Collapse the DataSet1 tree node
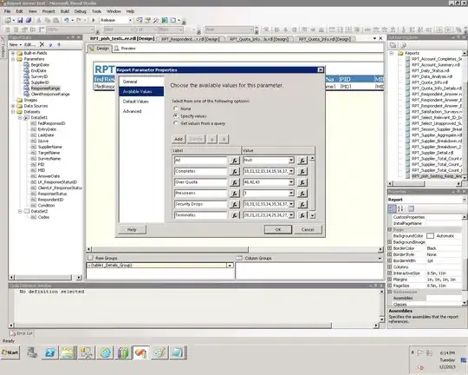The height and width of the screenshot is (375, 468). click(x=20, y=117)
